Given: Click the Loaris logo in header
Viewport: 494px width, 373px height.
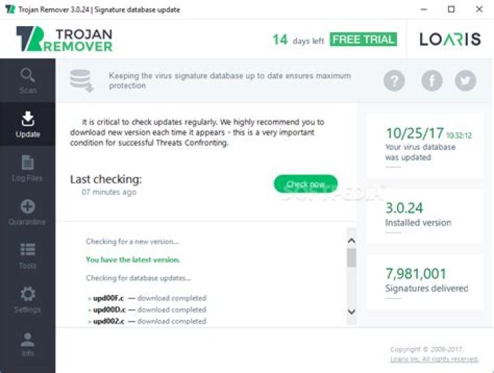Looking at the screenshot, I should point(450,39).
